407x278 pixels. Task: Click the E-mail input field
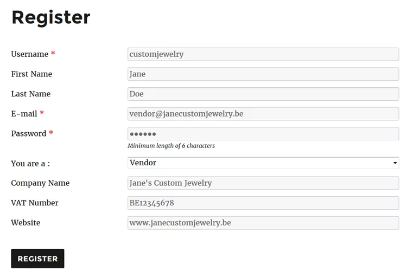[x=263, y=114]
